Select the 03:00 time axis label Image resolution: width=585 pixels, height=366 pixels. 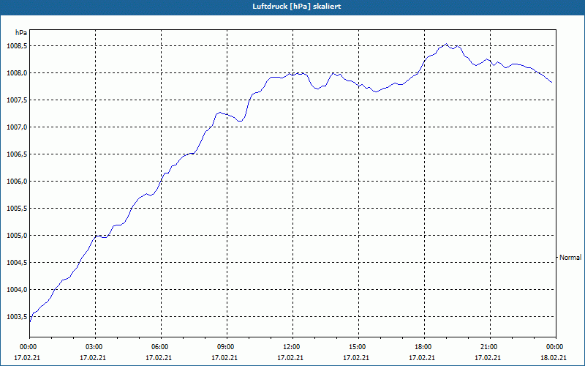tap(93, 347)
